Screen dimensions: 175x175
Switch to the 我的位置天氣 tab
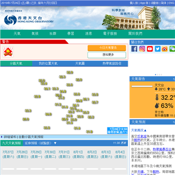pos(48,64)
